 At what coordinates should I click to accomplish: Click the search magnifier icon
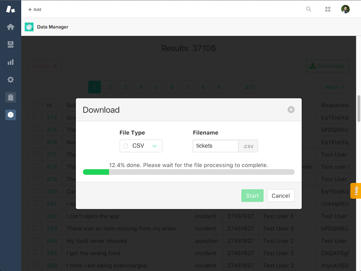[x=309, y=9]
